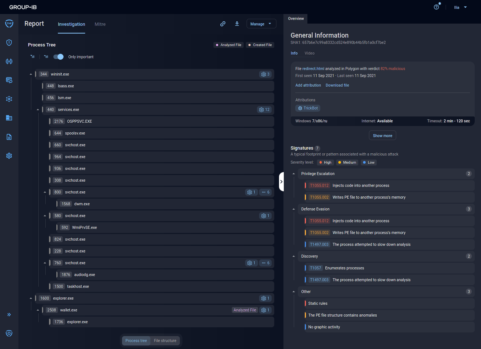Click the expand tree icon above Process Tree
Screen dimensions: 481x349
[x=32, y=56]
